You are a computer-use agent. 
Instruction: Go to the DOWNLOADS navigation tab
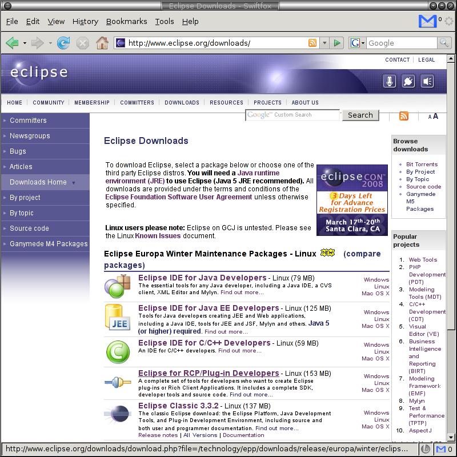pyautogui.click(x=182, y=103)
